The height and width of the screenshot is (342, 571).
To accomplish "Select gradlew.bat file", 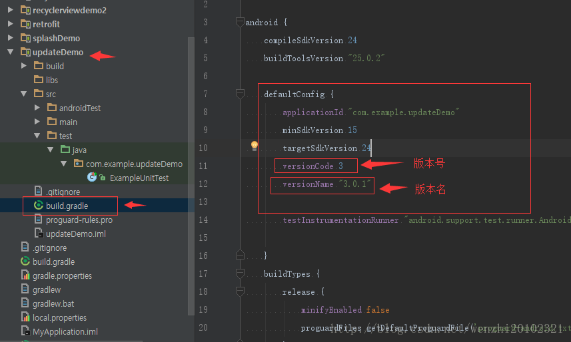I will coord(53,304).
